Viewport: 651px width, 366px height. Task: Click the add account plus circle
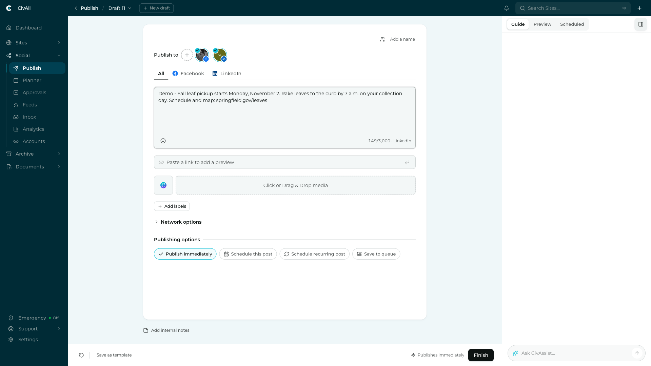coord(187,55)
